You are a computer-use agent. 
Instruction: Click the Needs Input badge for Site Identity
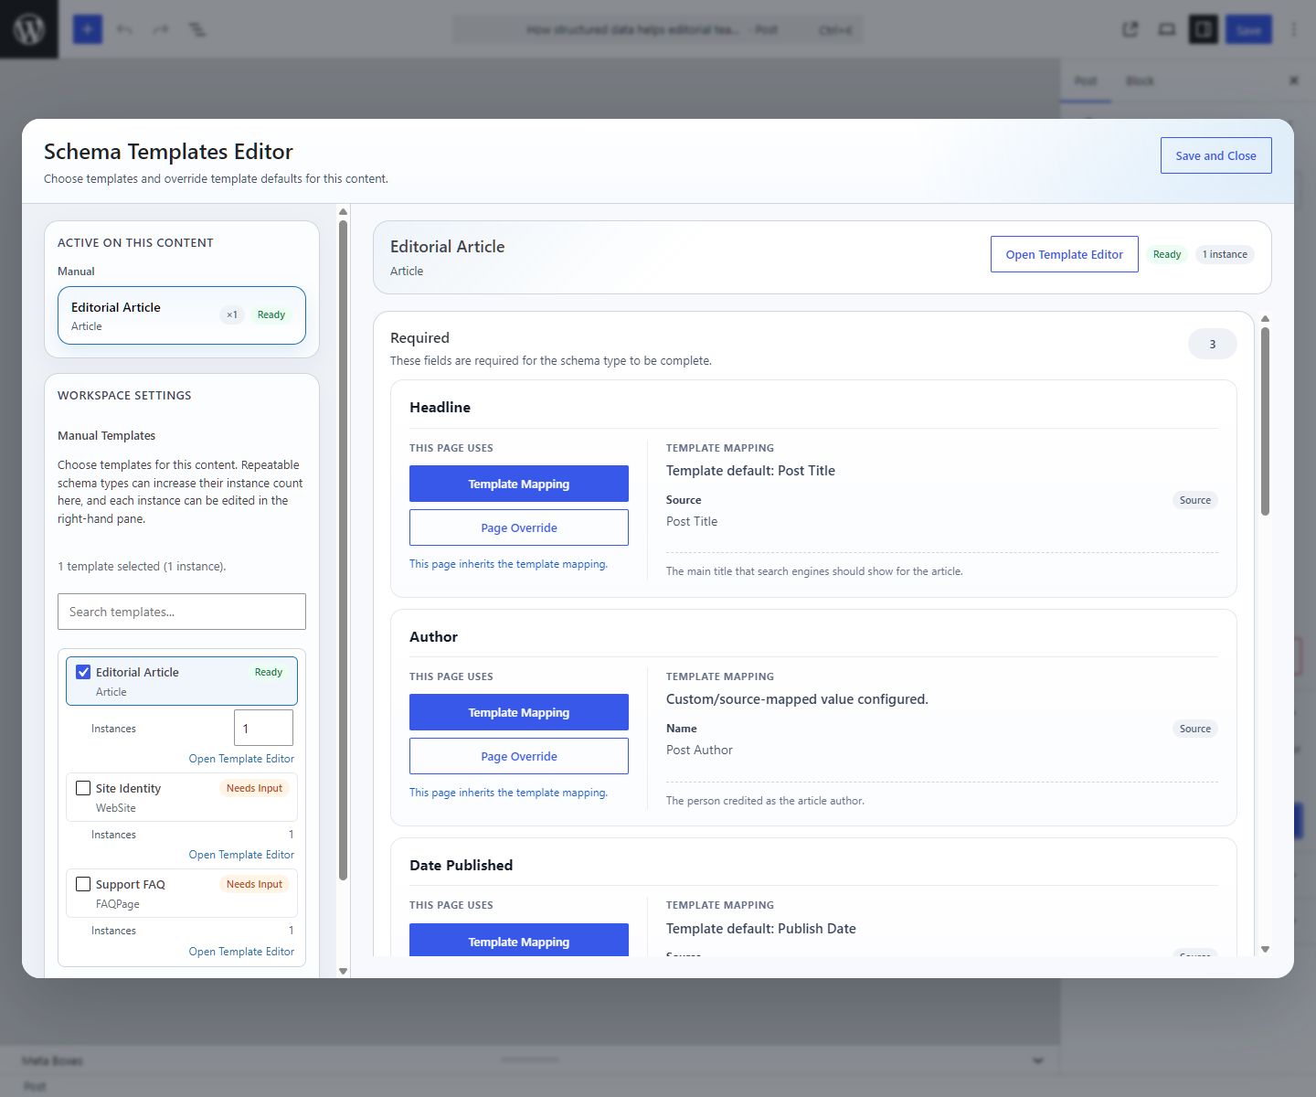click(x=254, y=788)
